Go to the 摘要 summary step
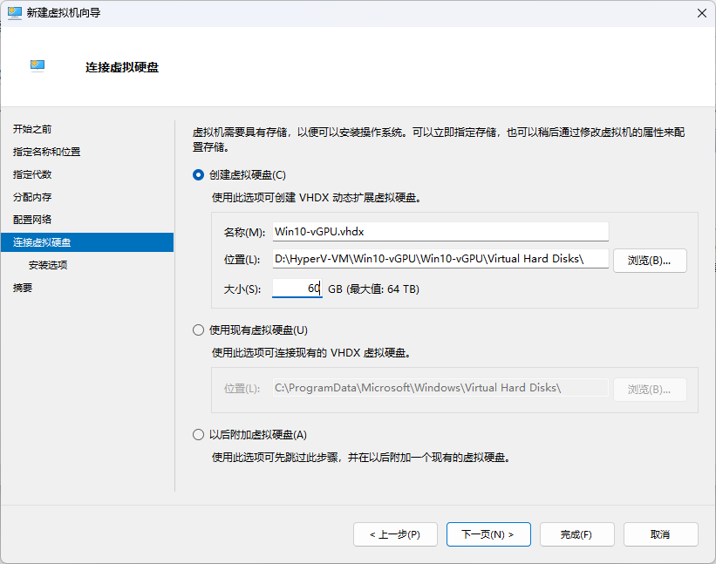716x564 pixels. click(x=23, y=288)
